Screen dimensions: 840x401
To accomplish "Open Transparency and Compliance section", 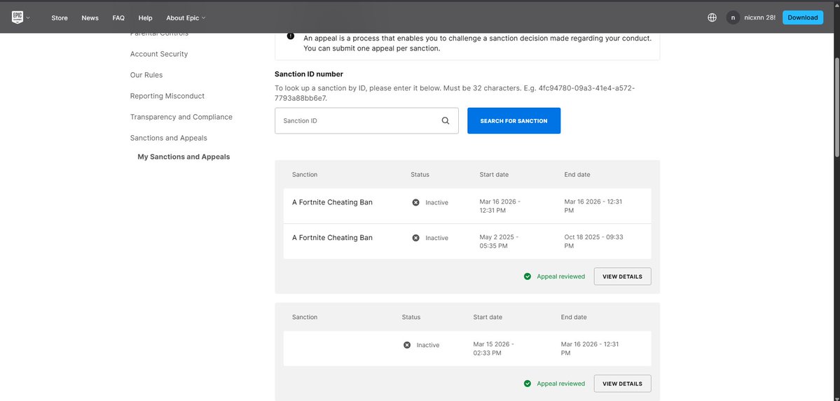I will [x=181, y=117].
